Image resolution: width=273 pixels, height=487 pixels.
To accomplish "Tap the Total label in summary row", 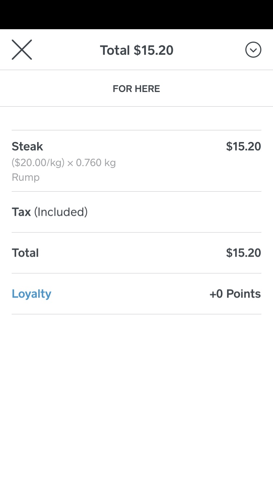I will 25,253.
